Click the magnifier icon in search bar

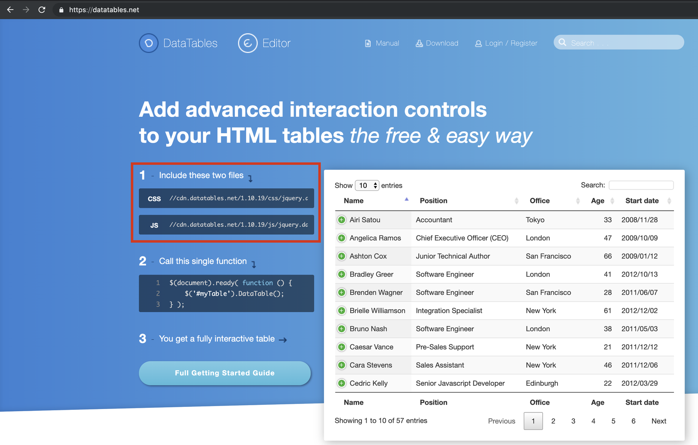562,42
